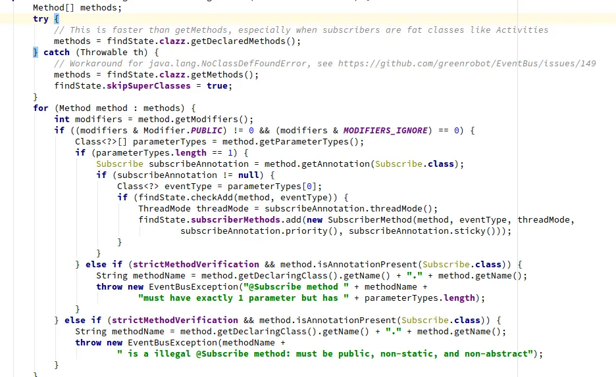This screenshot has width=616, height=377.
Task: Click the priority() call
Action: [311, 231]
